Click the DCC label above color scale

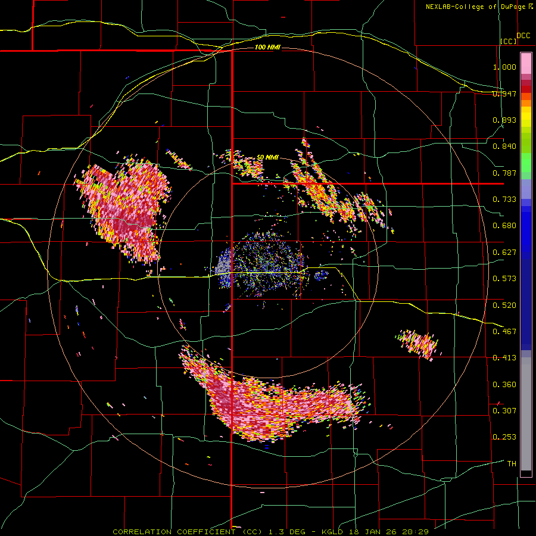point(523,36)
